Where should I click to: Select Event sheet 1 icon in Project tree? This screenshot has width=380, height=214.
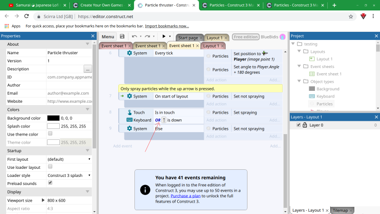coord(312,74)
